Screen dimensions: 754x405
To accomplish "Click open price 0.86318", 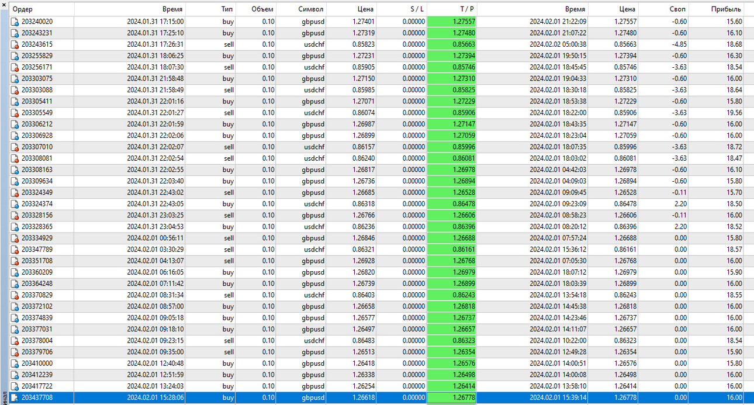I will pos(364,204).
